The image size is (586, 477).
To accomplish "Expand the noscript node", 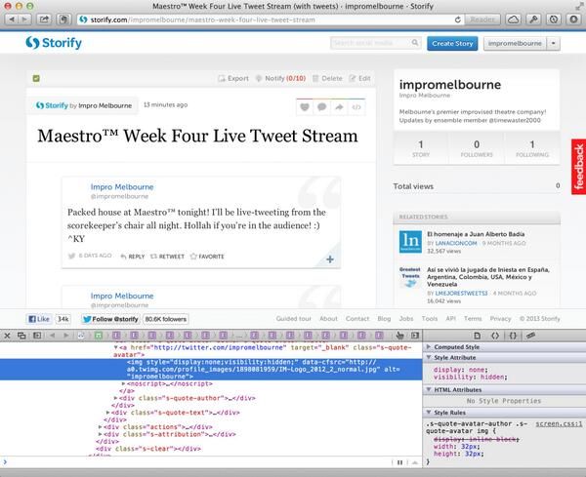I will point(124,383).
